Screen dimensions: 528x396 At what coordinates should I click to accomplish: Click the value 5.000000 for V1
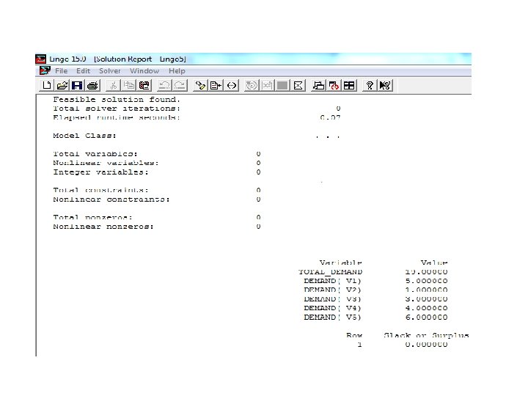point(426,281)
